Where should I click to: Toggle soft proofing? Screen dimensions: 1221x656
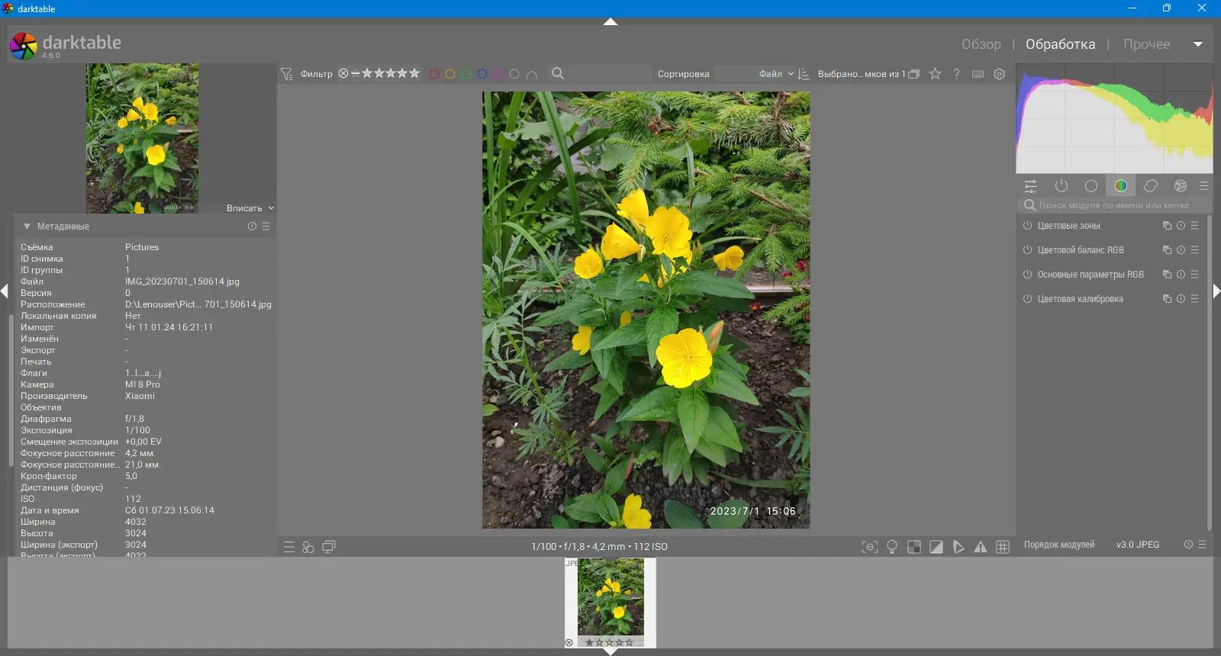click(x=958, y=547)
